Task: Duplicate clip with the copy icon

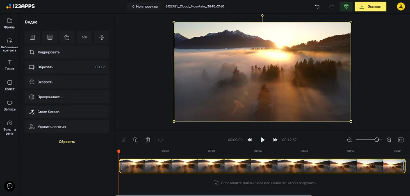Action: [x=136, y=140]
